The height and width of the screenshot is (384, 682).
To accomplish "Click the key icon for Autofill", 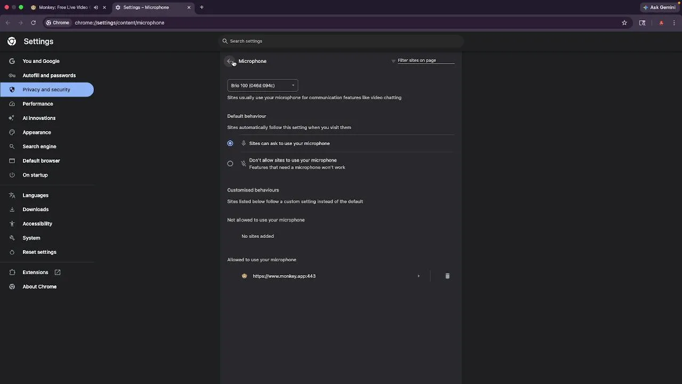I will (12, 76).
